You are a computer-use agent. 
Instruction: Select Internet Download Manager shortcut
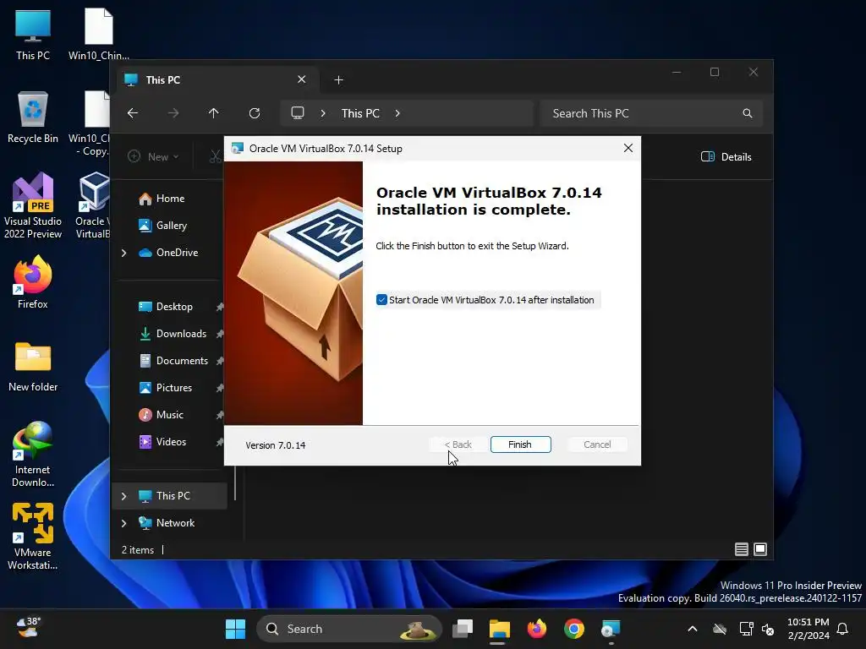(x=33, y=454)
